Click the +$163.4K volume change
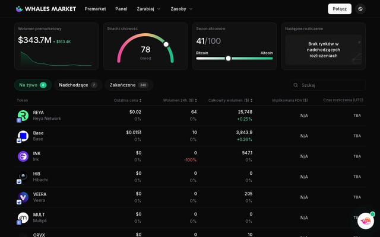380x237 pixels. [x=62, y=41]
